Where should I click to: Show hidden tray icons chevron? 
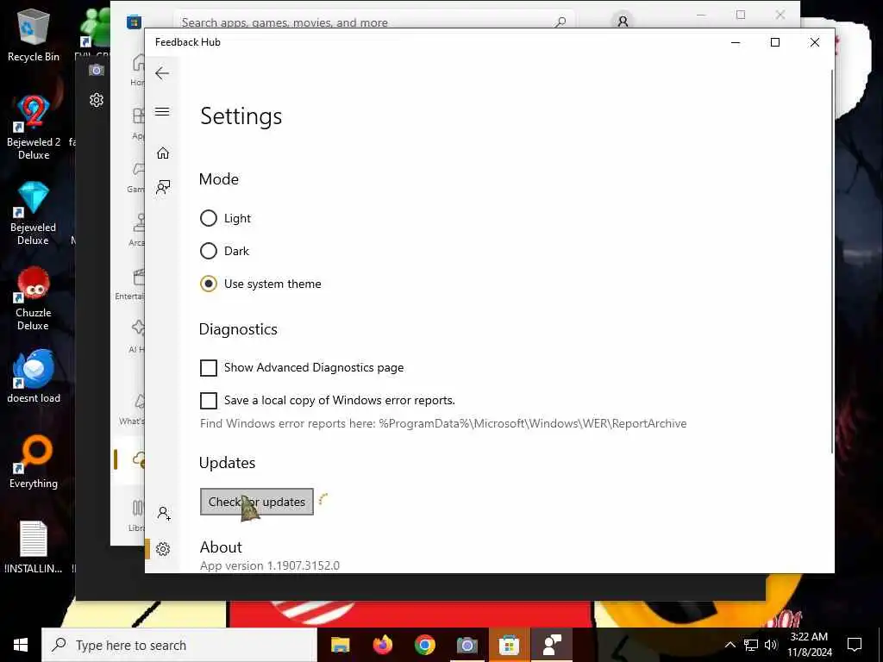click(x=730, y=645)
